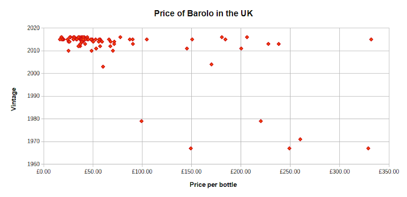Click the 1967 data point near £249
Viewport: 407px width, 197px height.
click(289, 148)
